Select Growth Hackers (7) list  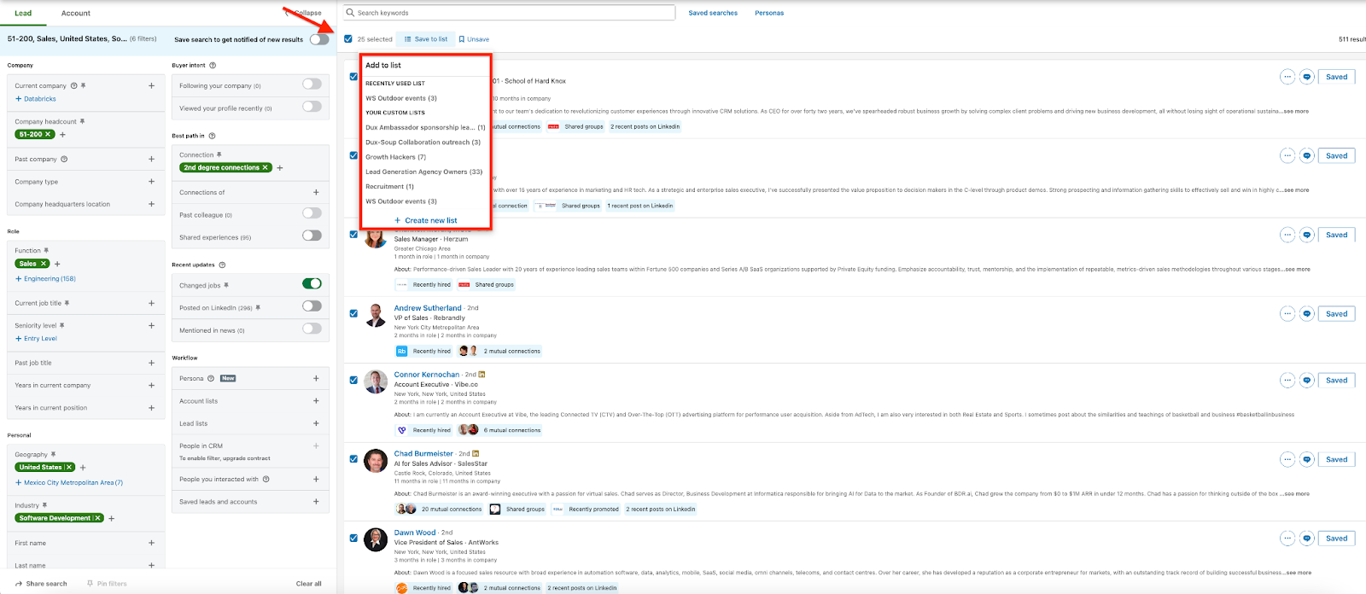tap(395, 157)
